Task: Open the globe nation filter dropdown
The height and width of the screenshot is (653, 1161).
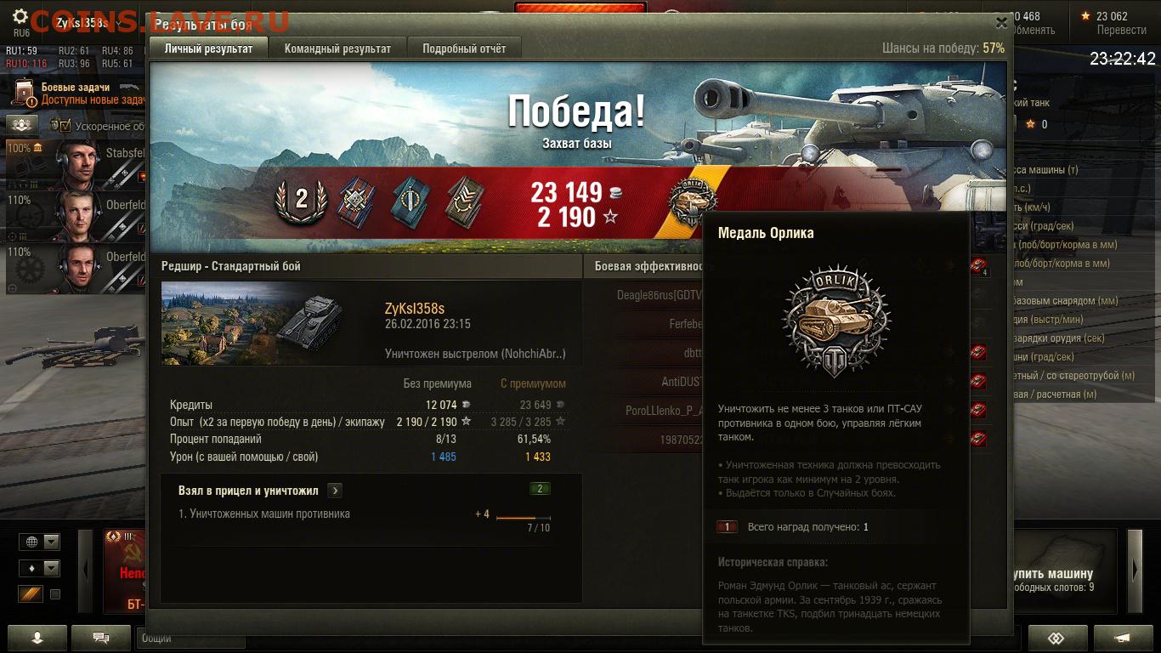Action: tap(40, 542)
